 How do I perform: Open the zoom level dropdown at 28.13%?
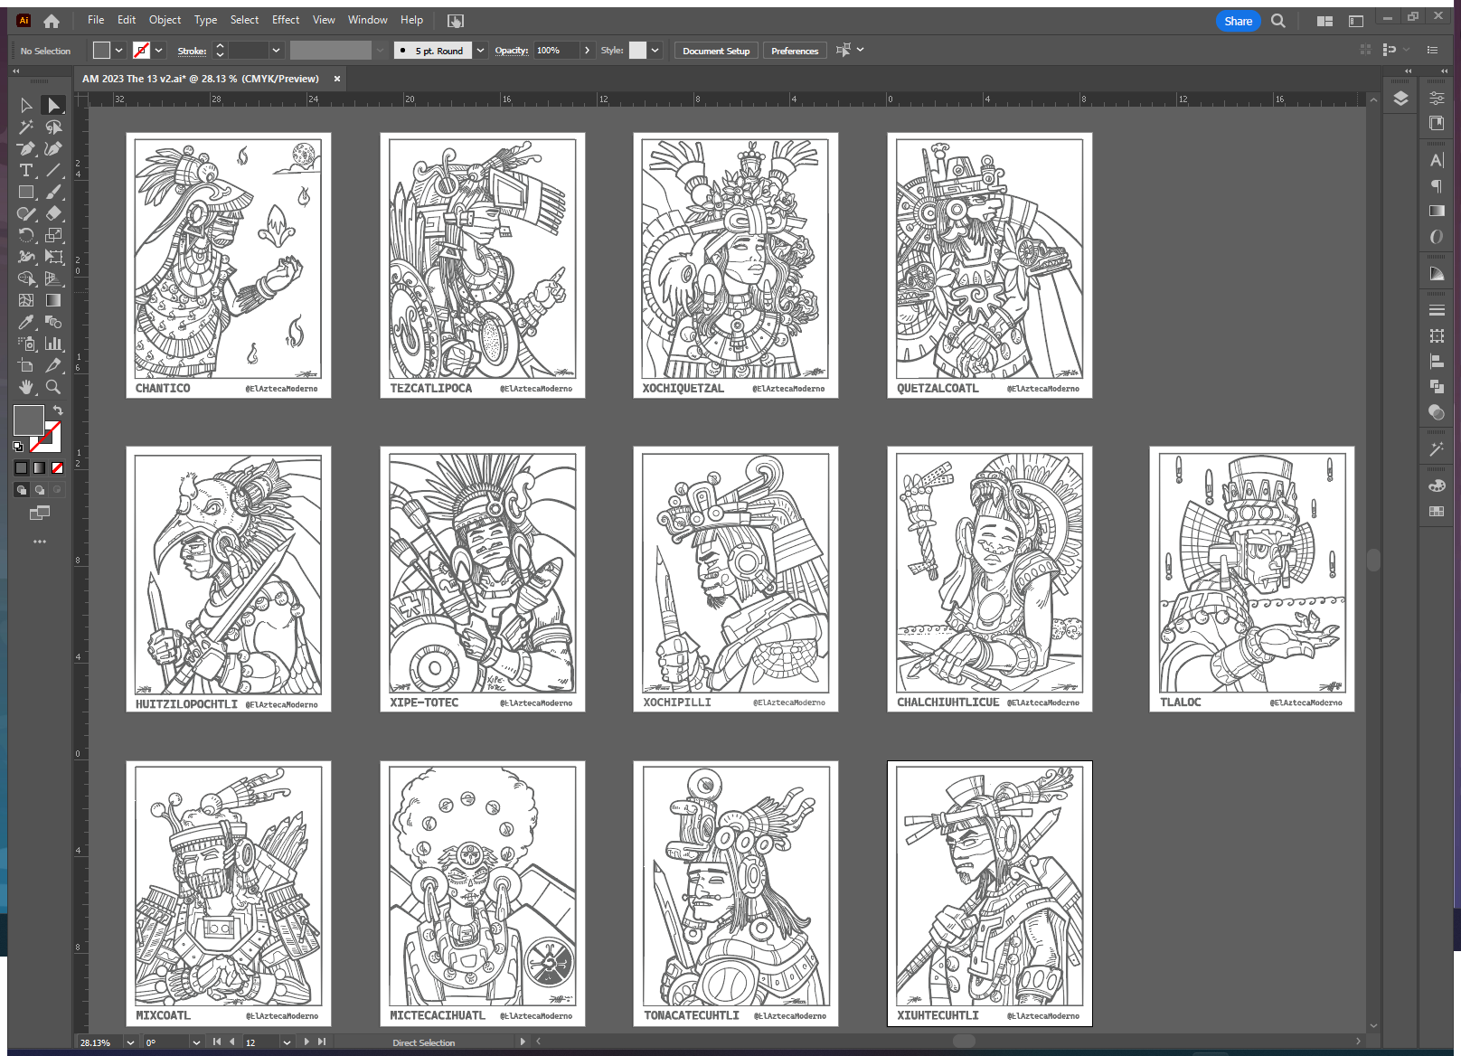click(130, 1042)
